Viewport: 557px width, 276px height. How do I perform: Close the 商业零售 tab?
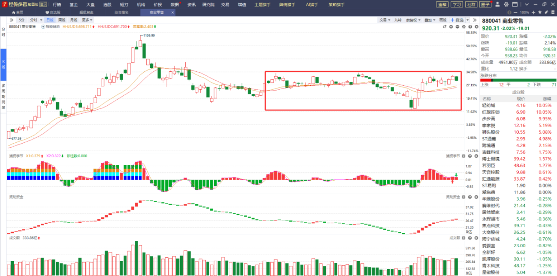tap(173, 12)
